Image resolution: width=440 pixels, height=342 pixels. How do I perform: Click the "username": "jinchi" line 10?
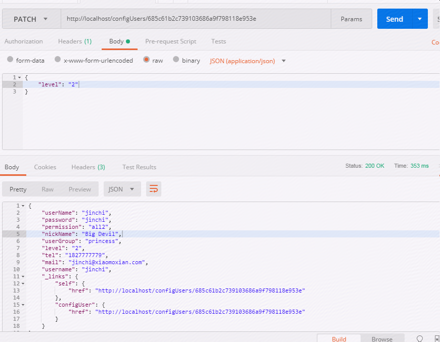76,269
